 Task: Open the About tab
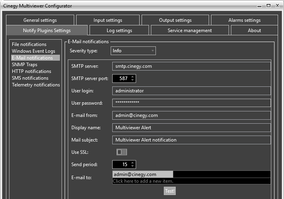coord(254,30)
